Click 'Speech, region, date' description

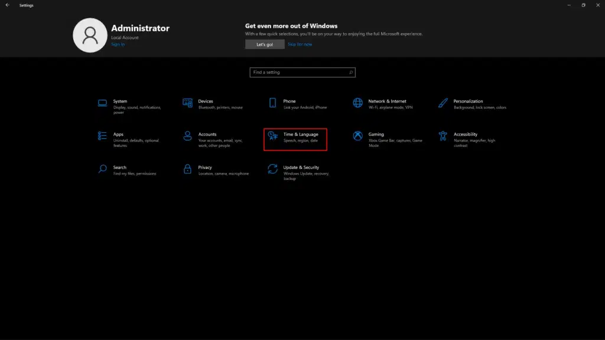click(301, 140)
